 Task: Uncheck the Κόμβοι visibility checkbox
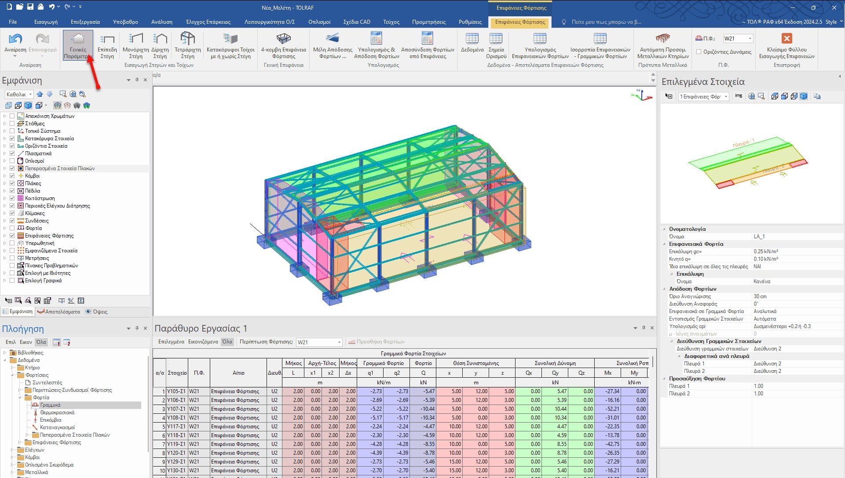[x=12, y=176]
